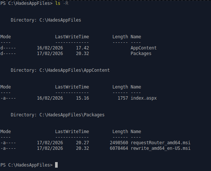Click requestRouter_amd64.msi file name

pyautogui.click(x=160, y=143)
